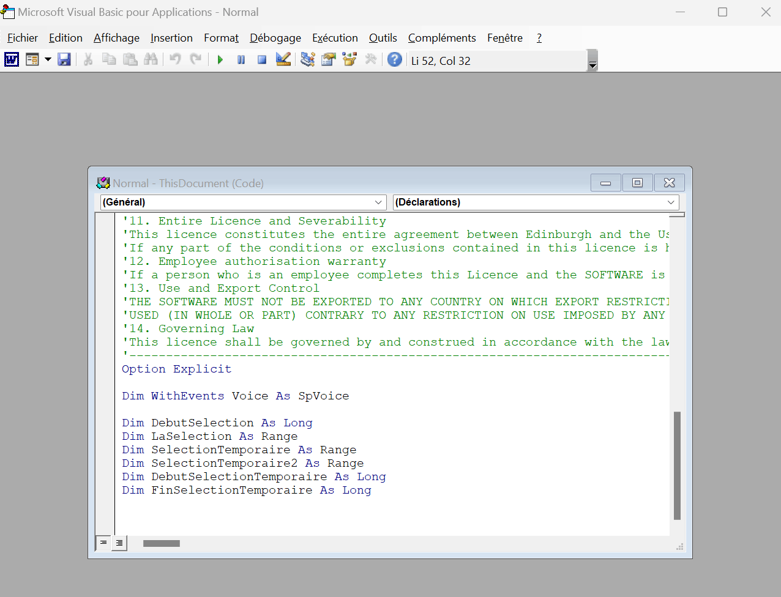Open the Object Browser icon
This screenshot has width=781, height=597.
click(x=349, y=59)
